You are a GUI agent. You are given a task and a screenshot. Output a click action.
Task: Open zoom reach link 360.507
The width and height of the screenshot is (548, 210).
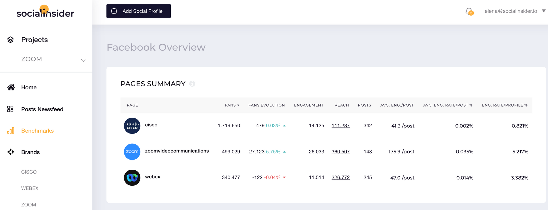(341, 152)
